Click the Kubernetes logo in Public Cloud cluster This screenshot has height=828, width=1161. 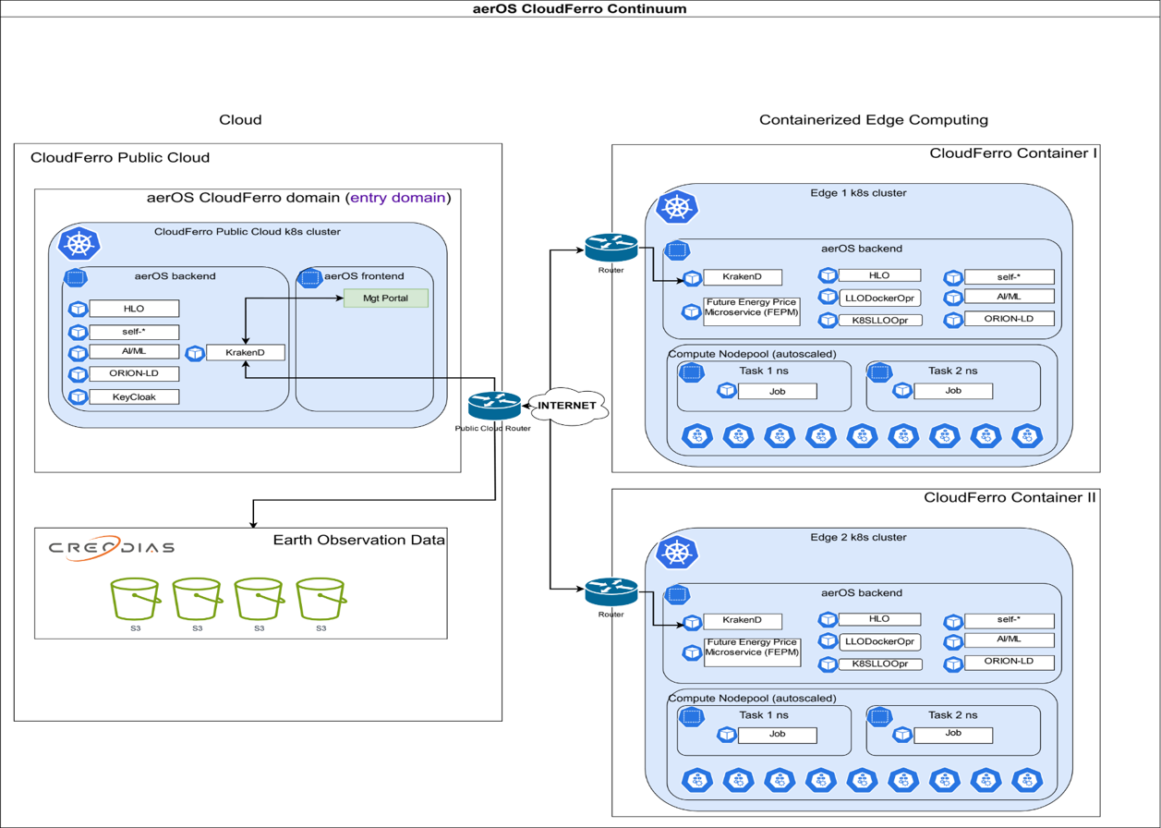[x=79, y=244]
